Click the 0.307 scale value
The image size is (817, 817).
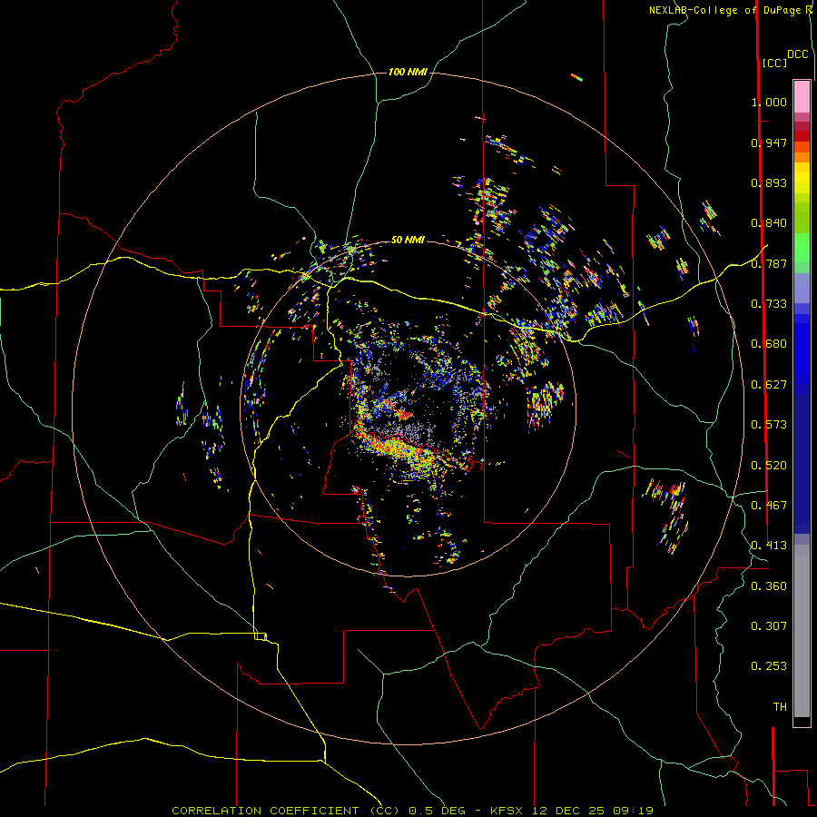point(769,626)
